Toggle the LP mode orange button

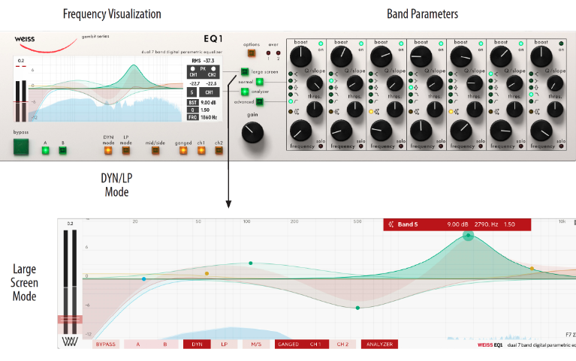pyautogui.click(x=126, y=150)
